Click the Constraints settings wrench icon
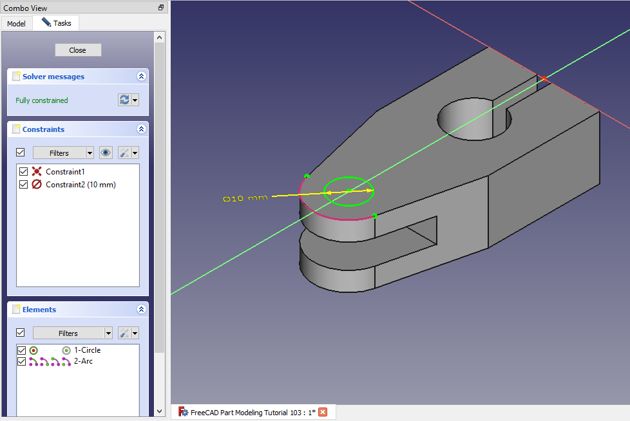The height and width of the screenshot is (421, 630). [125, 153]
